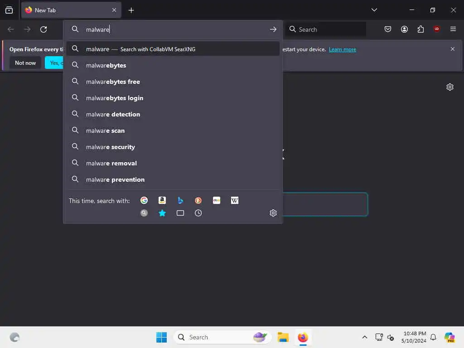Open the Extensions puzzle icon
464x348 pixels.
(x=420, y=29)
